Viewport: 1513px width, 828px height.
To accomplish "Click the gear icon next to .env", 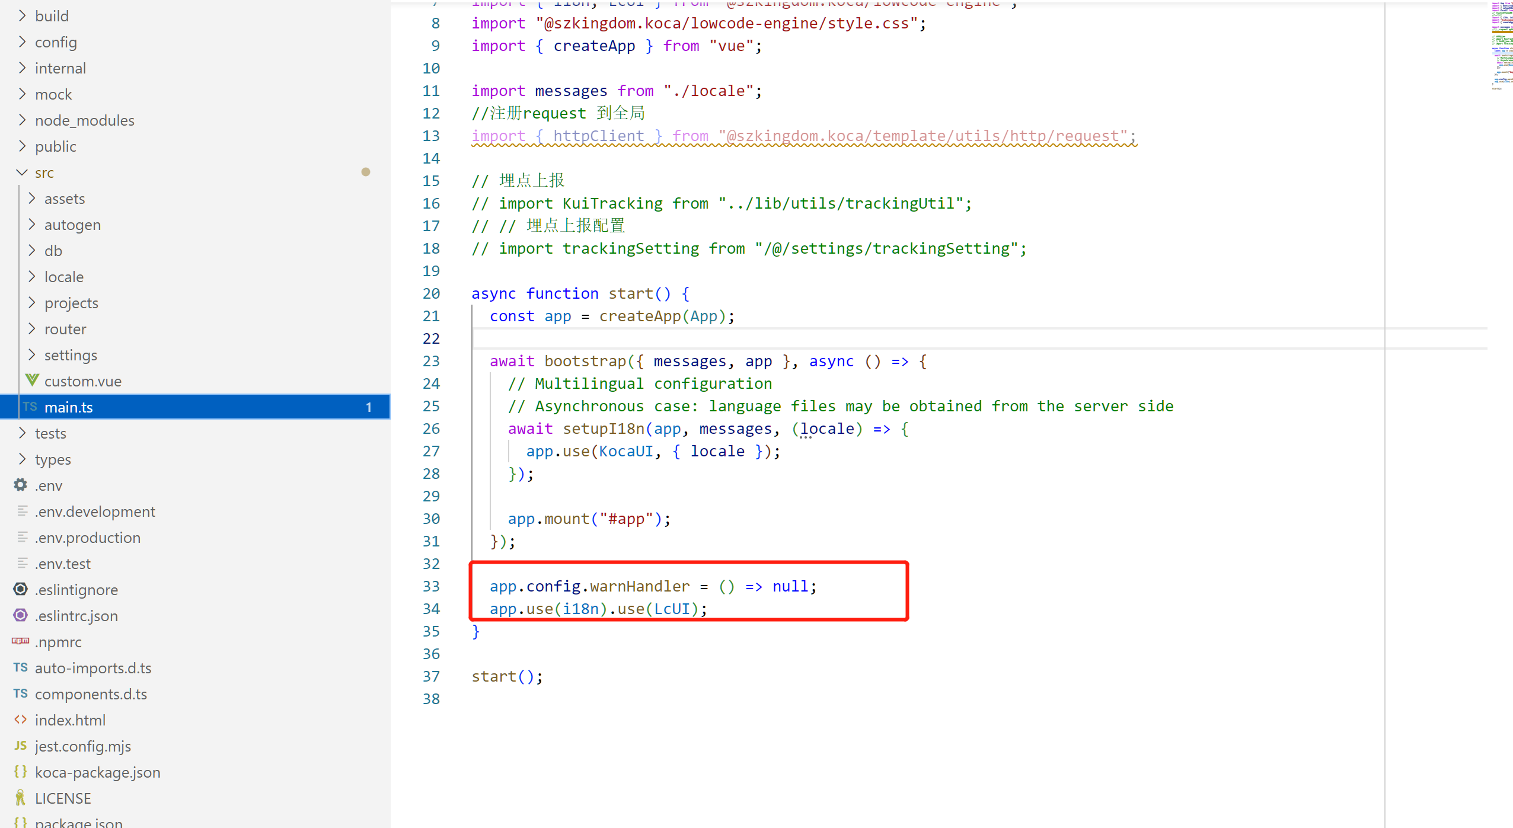I will pos(21,485).
